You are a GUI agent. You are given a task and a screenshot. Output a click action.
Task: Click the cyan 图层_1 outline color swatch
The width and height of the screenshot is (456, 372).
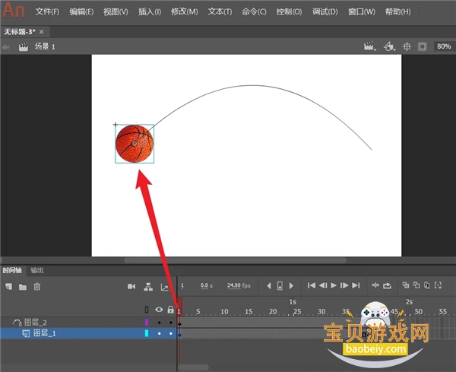(x=147, y=333)
